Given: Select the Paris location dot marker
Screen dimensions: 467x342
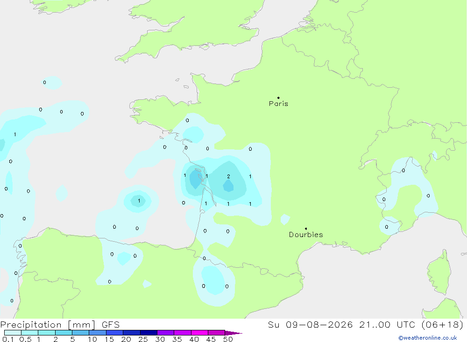Looking at the screenshot, I should tap(278, 98).
